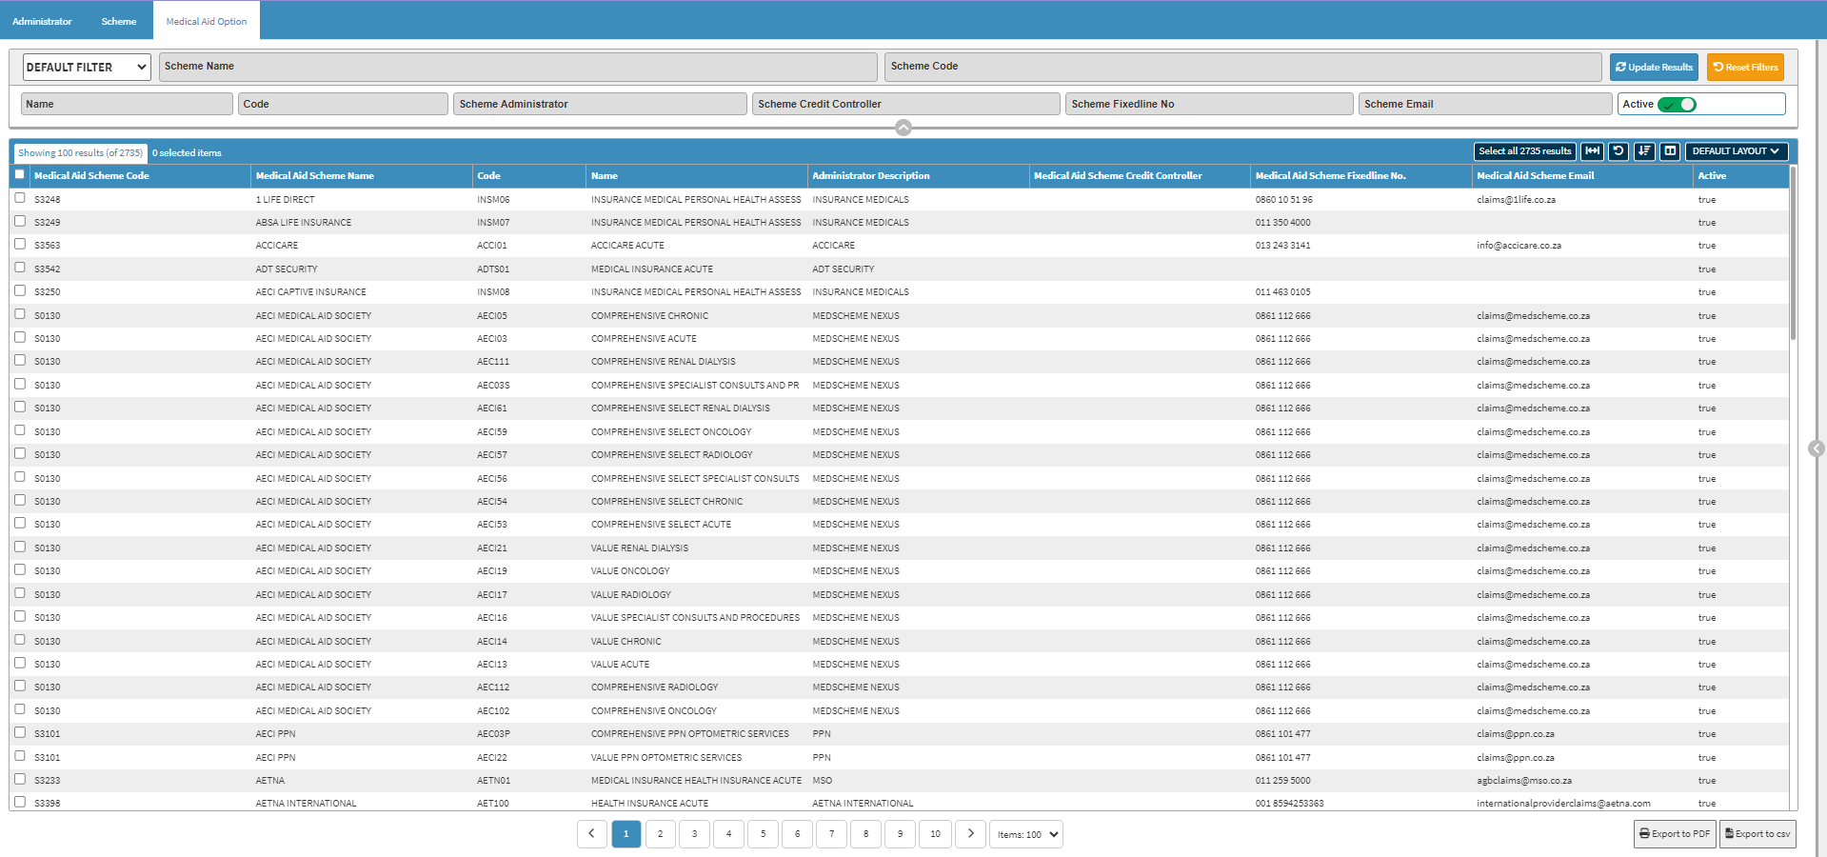Screen dimensions: 1827x857
Task: Expand the side panel with the right edge arrow
Action: (x=1816, y=448)
